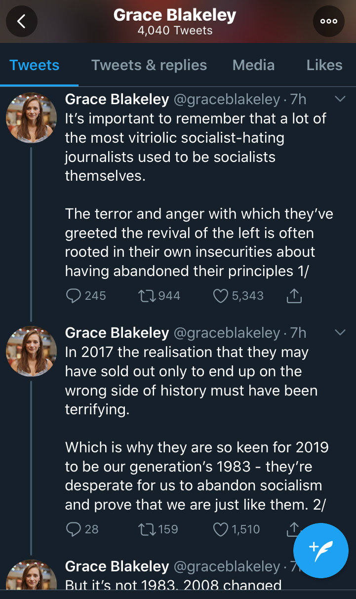Open the second tweet's dropdown chevron
The height and width of the screenshot is (599, 356).
(x=340, y=333)
